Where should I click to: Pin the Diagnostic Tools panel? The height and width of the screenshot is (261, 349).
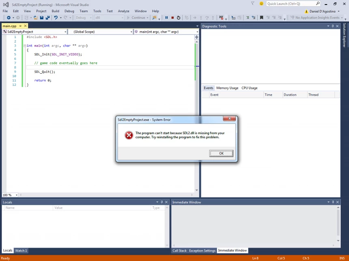[333, 26]
